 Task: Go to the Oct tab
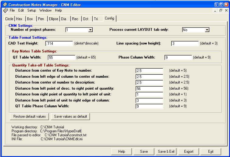pos(86,19)
